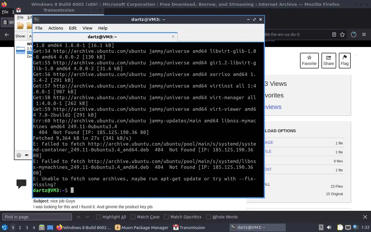Open the Firefox File menu
This screenshot has height=232, width=371.
pos(5,12)
